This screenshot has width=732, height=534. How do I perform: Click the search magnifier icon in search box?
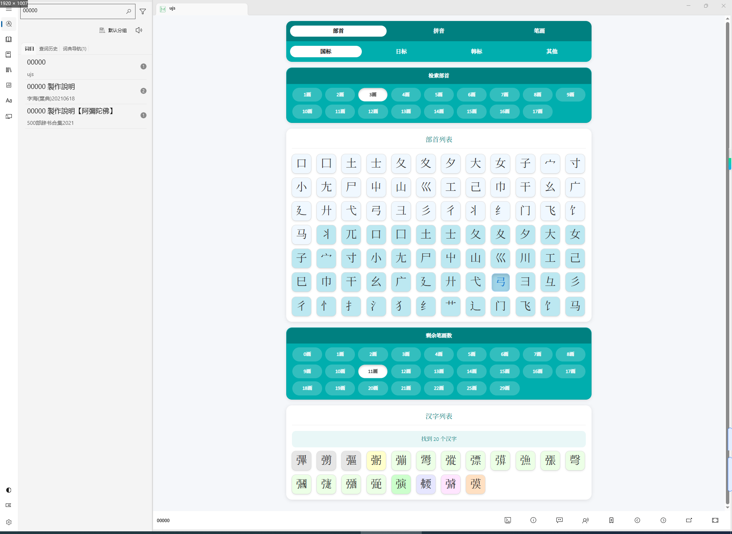[x=129, y=11]
